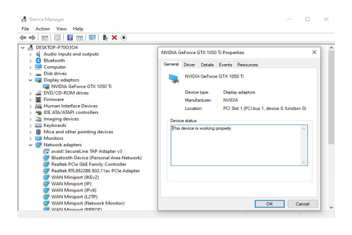
Task: Click the tree scrollbar down arrow
Action: 331,207
